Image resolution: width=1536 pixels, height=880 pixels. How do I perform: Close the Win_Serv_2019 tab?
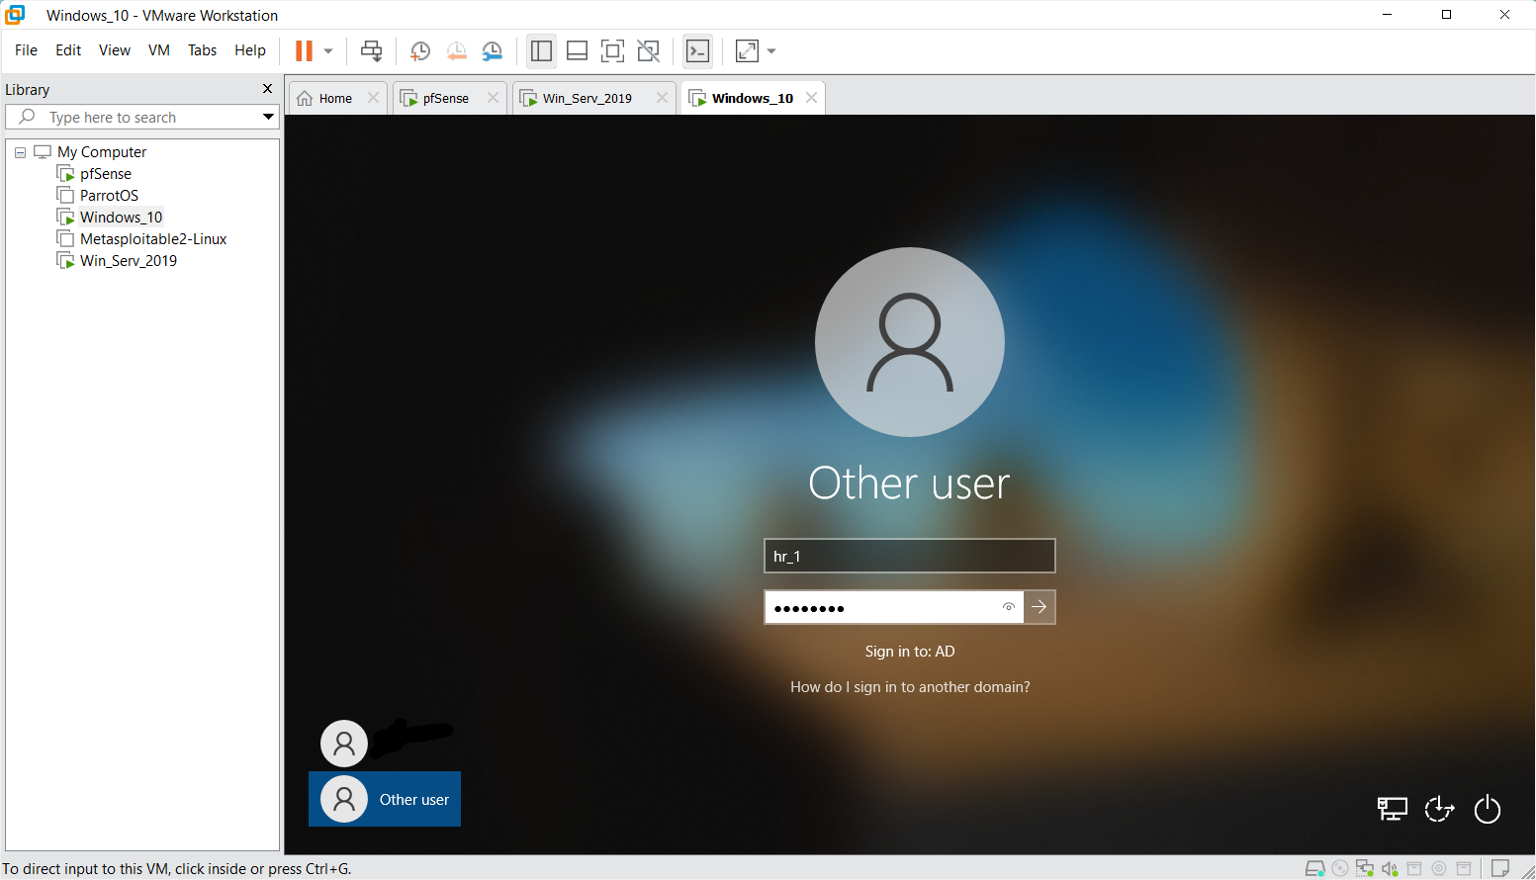click(663, 98)
